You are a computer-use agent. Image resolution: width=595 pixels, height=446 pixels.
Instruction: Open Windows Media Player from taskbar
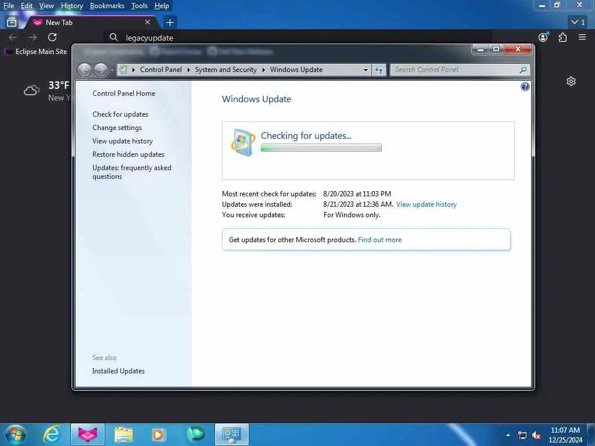(159, 434)
